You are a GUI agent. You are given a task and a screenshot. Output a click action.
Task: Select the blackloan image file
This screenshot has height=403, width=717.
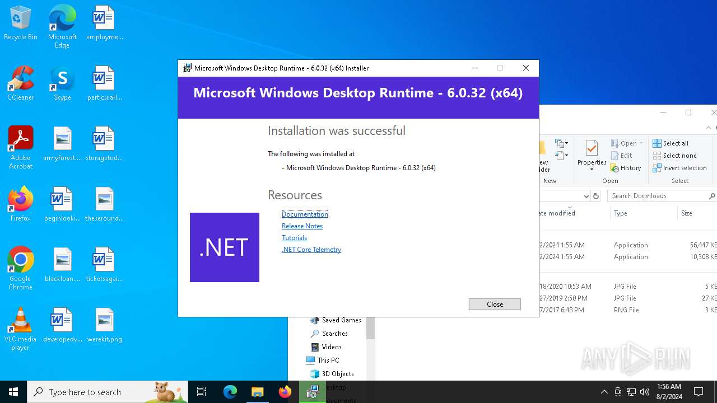point(62,265)
